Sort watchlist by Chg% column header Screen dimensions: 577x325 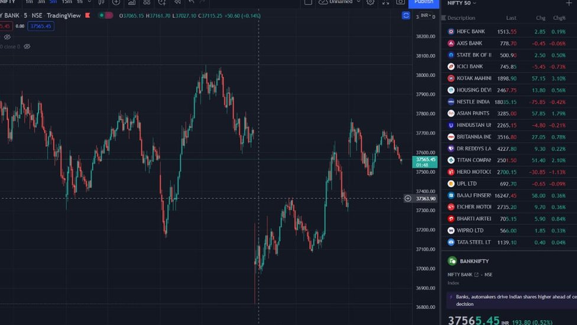click(559, 18)
